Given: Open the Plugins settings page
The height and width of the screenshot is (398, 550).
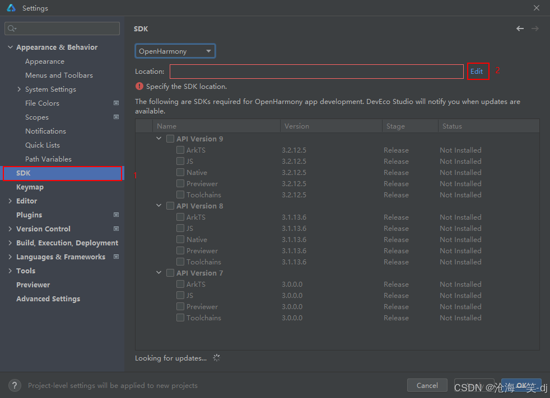Looking at the screenshot, I should click(x=29, y=215).
